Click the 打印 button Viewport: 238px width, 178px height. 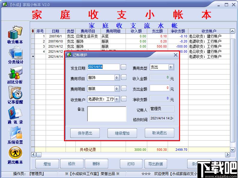[131, 164]
